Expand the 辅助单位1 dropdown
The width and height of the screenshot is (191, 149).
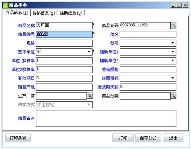tap(172, 52)
